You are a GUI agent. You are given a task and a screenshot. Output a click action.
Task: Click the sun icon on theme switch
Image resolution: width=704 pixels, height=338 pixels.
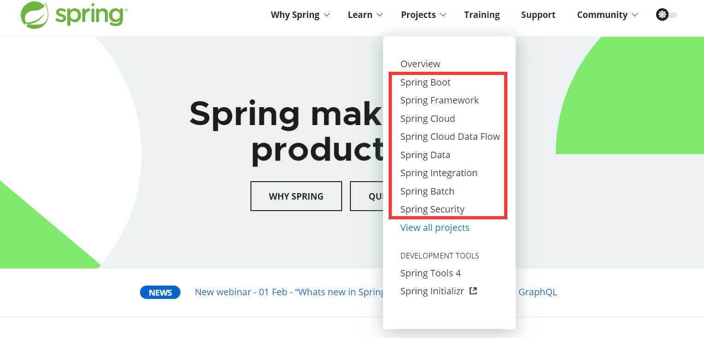coord(662,15)
